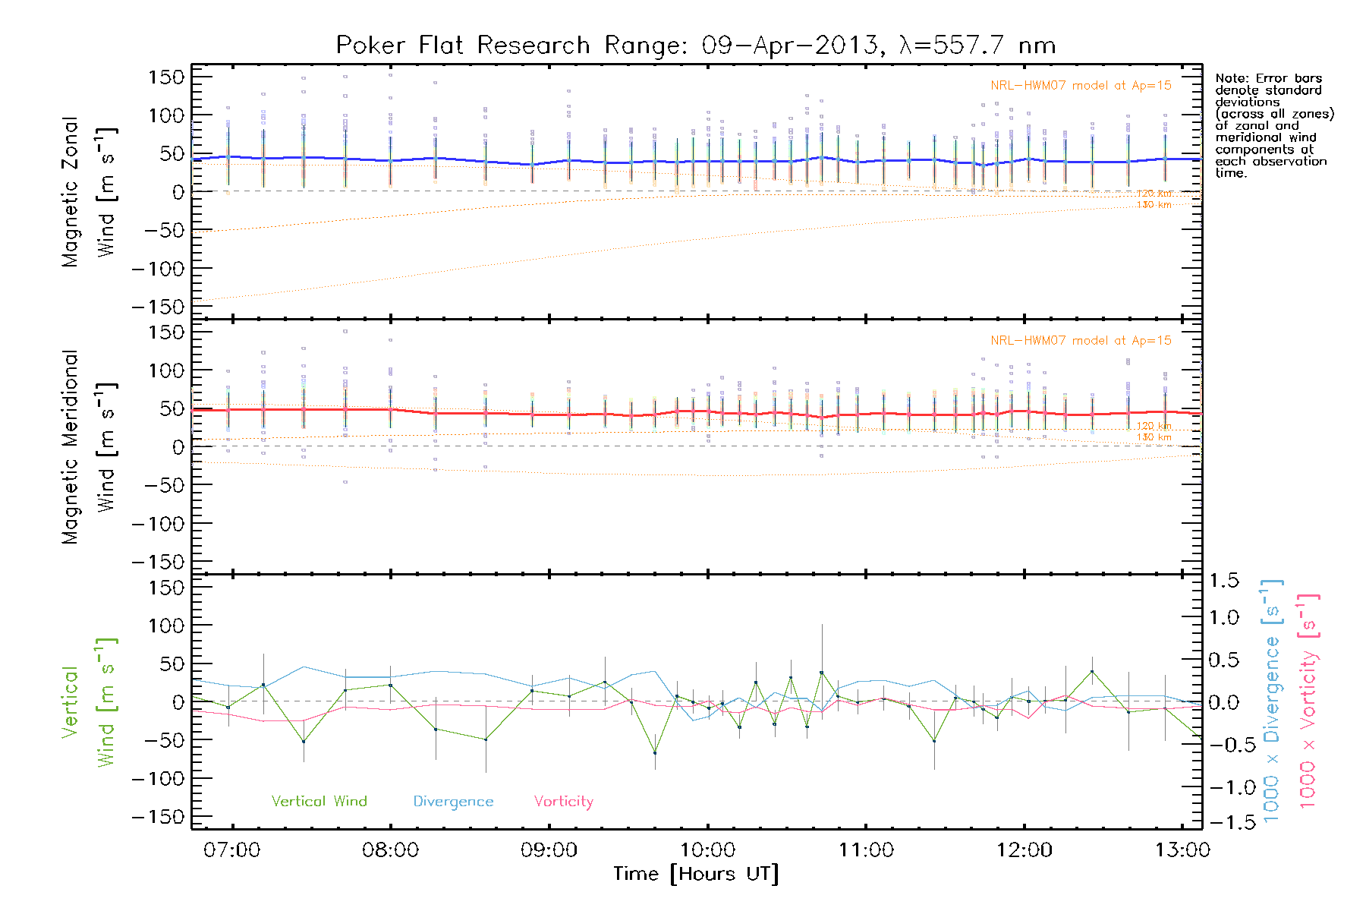Screen dimensions: 1366x911
Task: Click the 1000 × Divergence right axis label
Action: [1271, 701]
